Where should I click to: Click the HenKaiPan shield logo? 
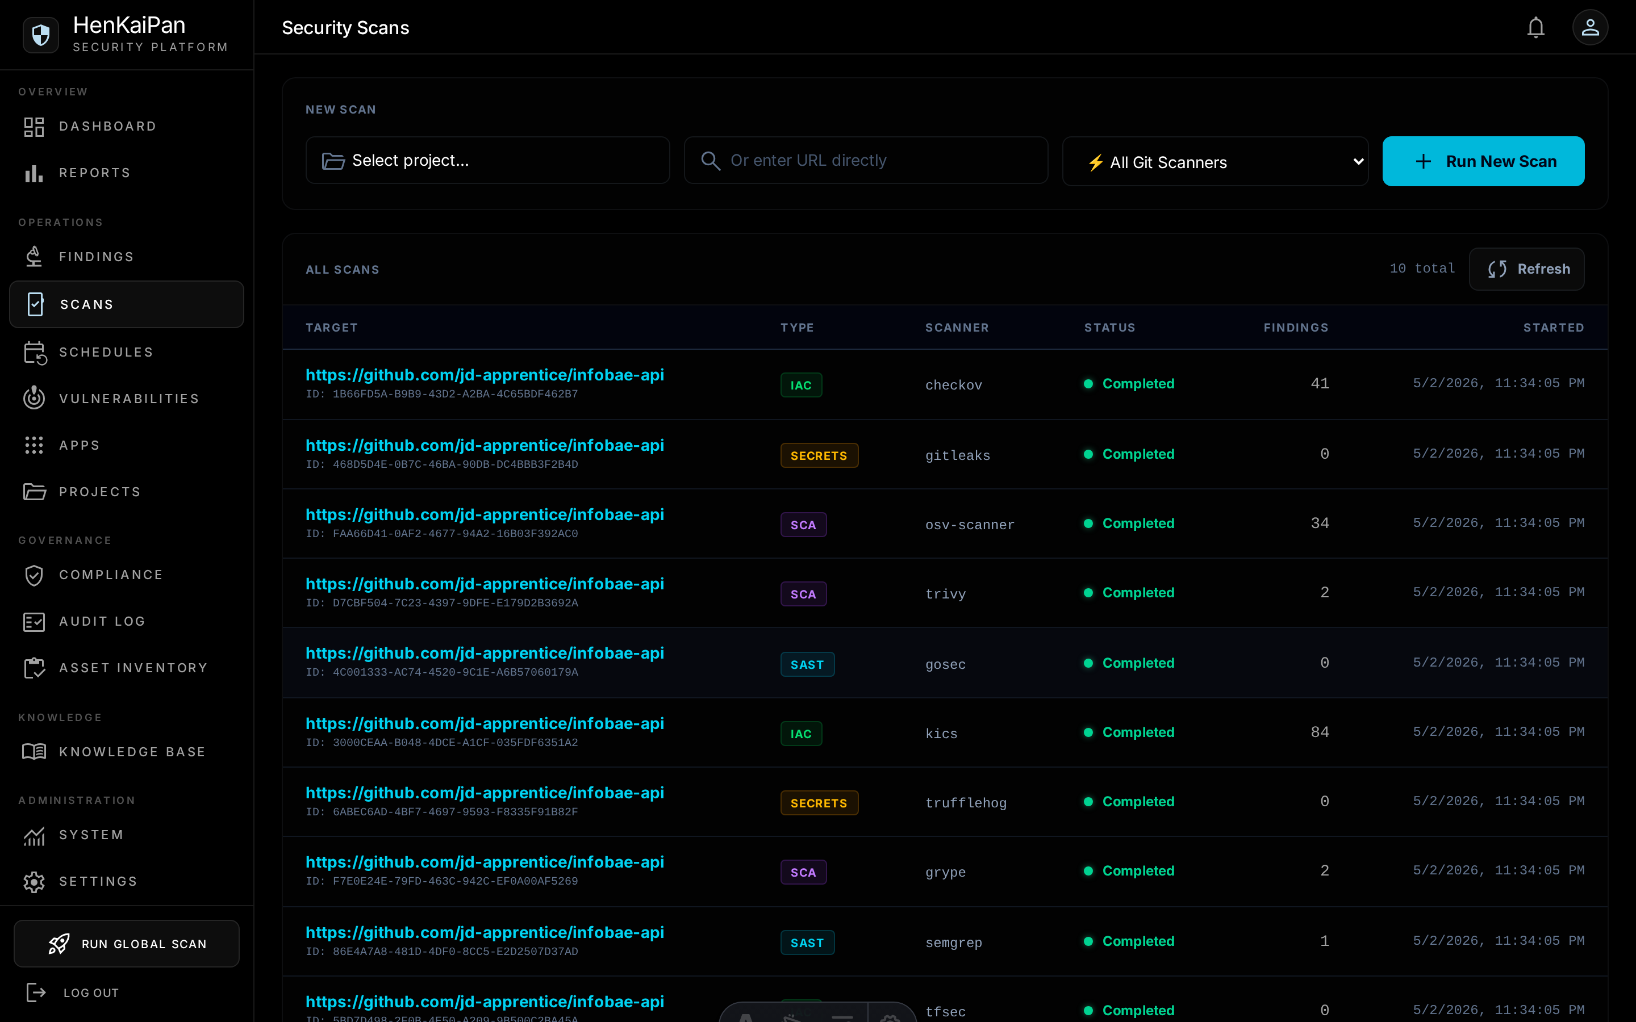coord(40,35)
